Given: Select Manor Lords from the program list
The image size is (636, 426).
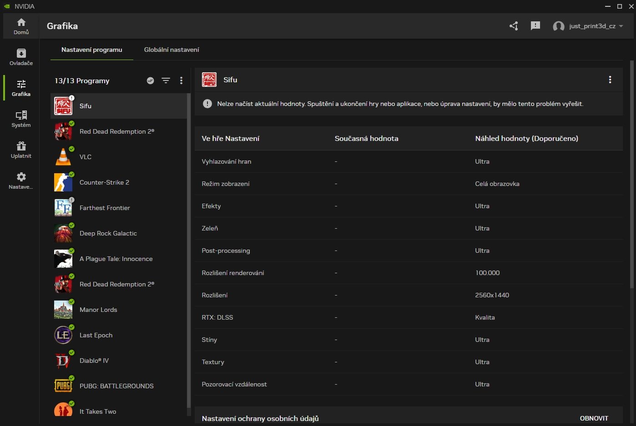Looking at the screenshot, I should pos(98,310).
